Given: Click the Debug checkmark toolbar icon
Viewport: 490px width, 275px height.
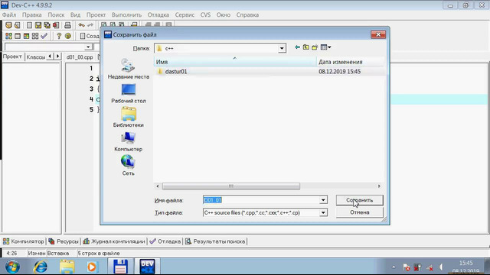Looking at the screenshot, I should tap(44, 36).
